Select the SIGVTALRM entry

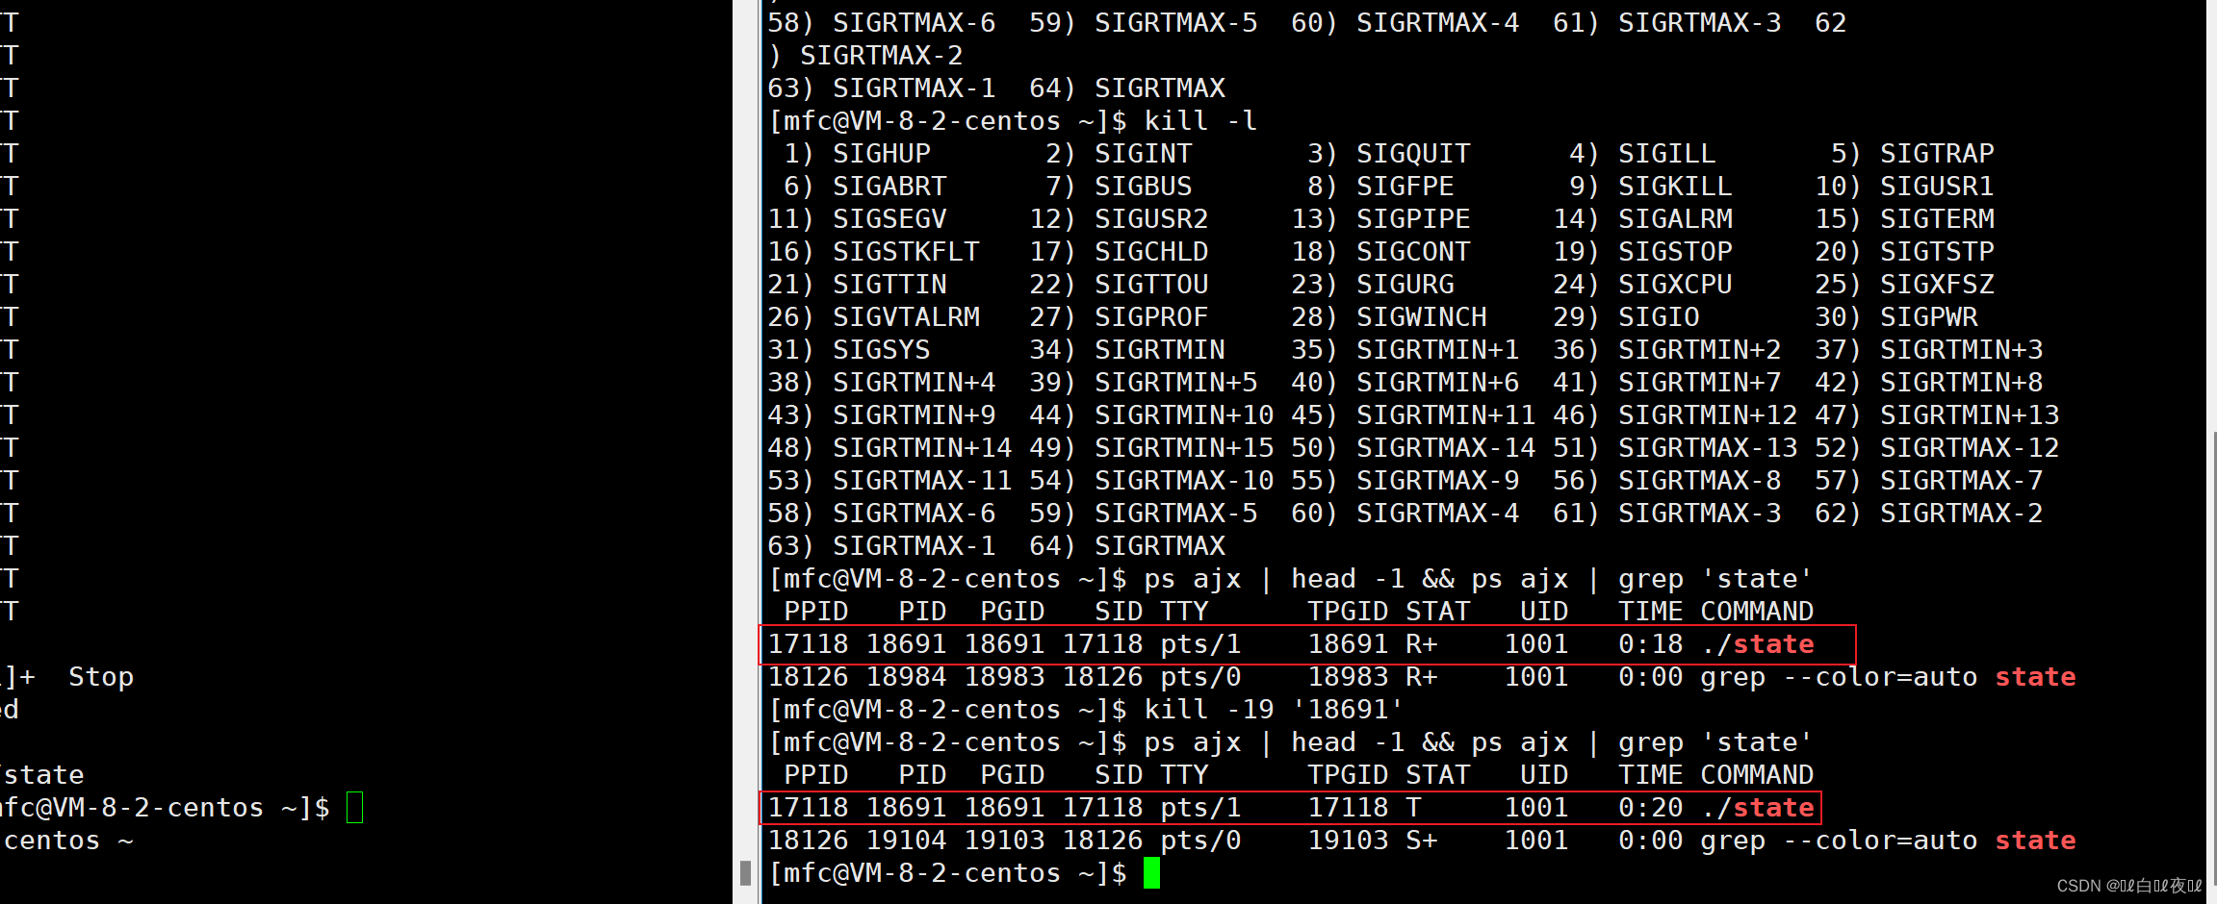[x=873, y=317]
